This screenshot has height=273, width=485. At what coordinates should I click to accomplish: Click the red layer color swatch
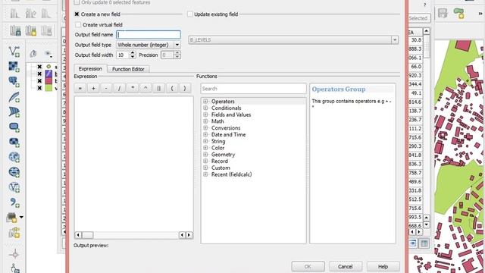tap(48, 81)
